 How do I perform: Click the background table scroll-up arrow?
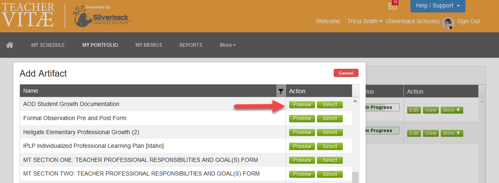coord(482,101)
